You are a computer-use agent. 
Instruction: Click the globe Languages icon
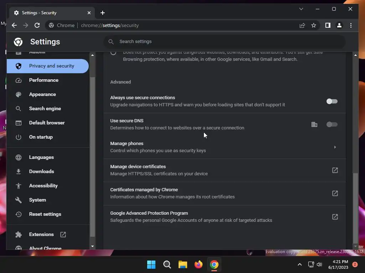pos(19,157)
